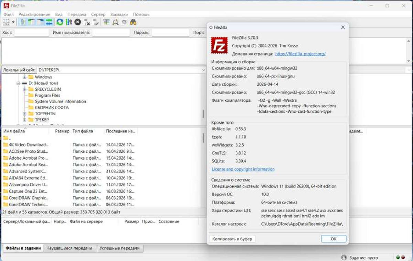Viewport: 413px width, 261px height.
Task: Click the Хост input field
Action: point(31,32)
